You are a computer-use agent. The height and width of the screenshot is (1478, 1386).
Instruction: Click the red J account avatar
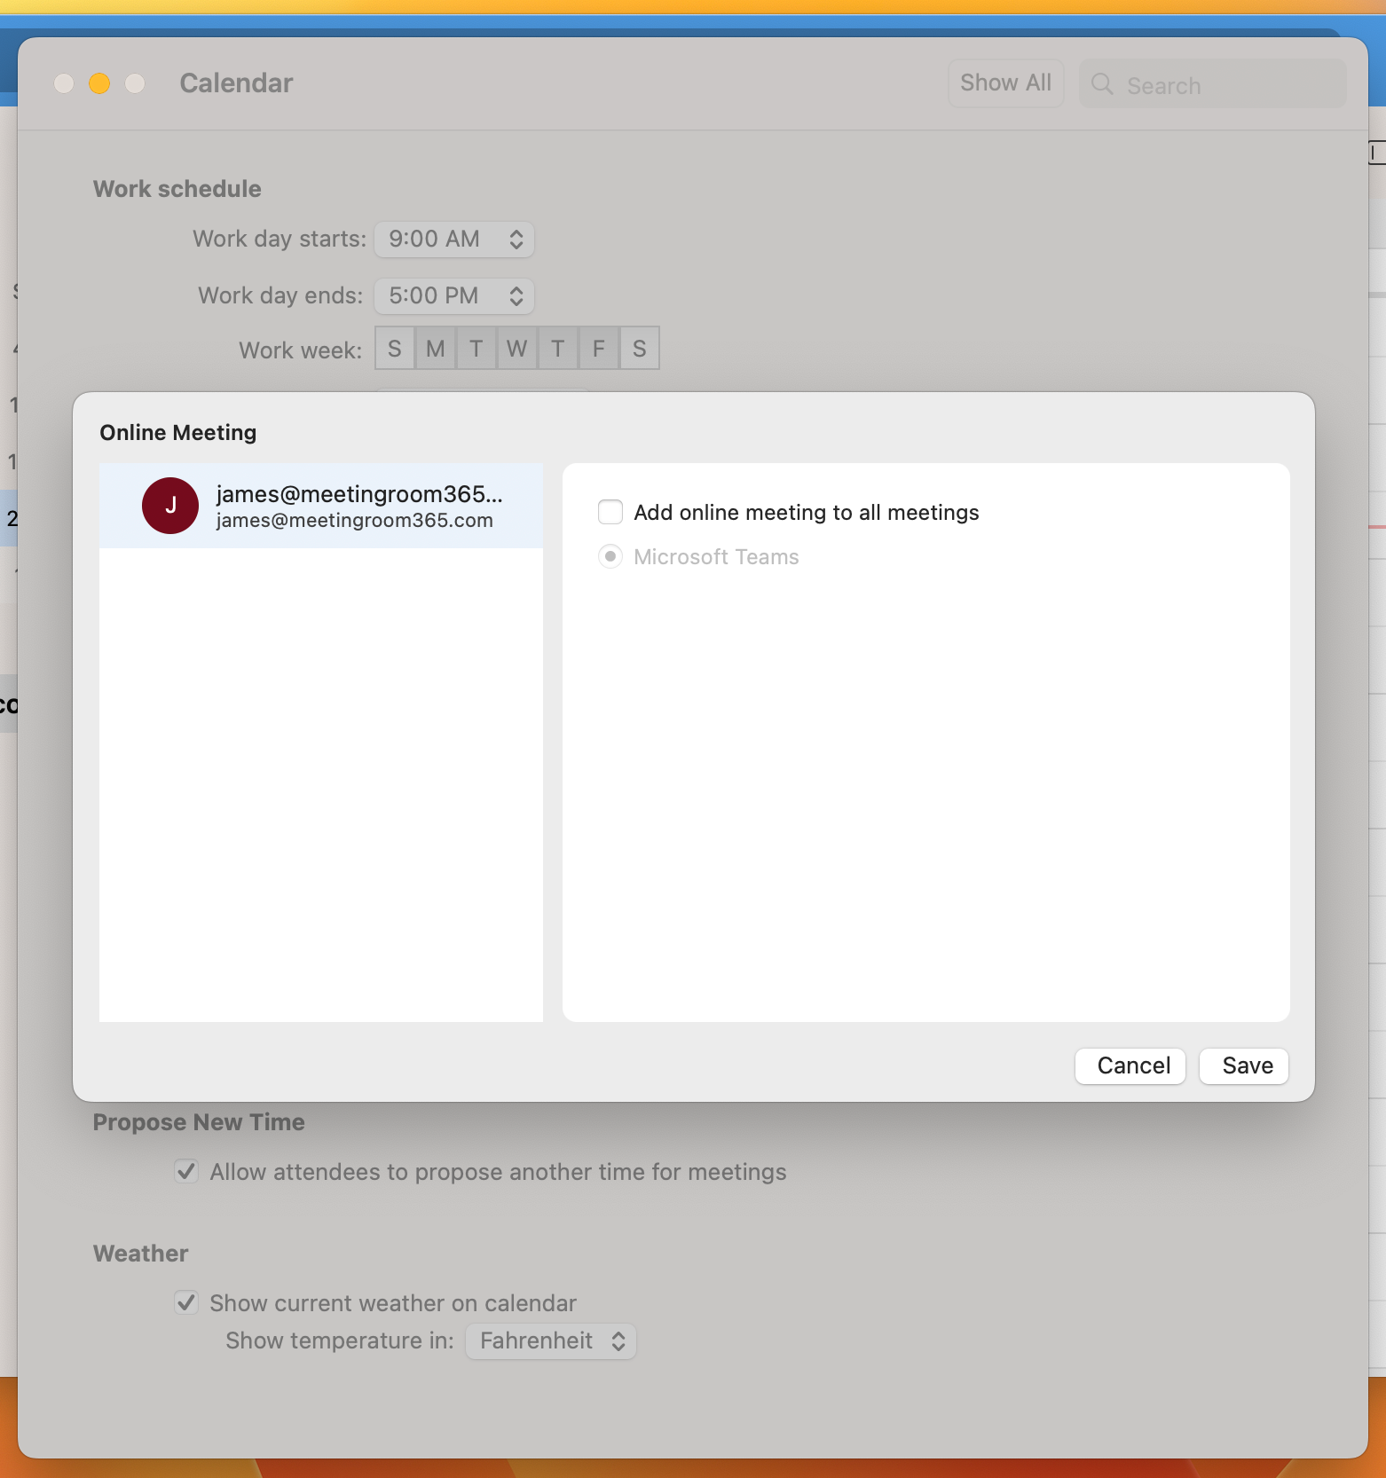click(169, 506)
